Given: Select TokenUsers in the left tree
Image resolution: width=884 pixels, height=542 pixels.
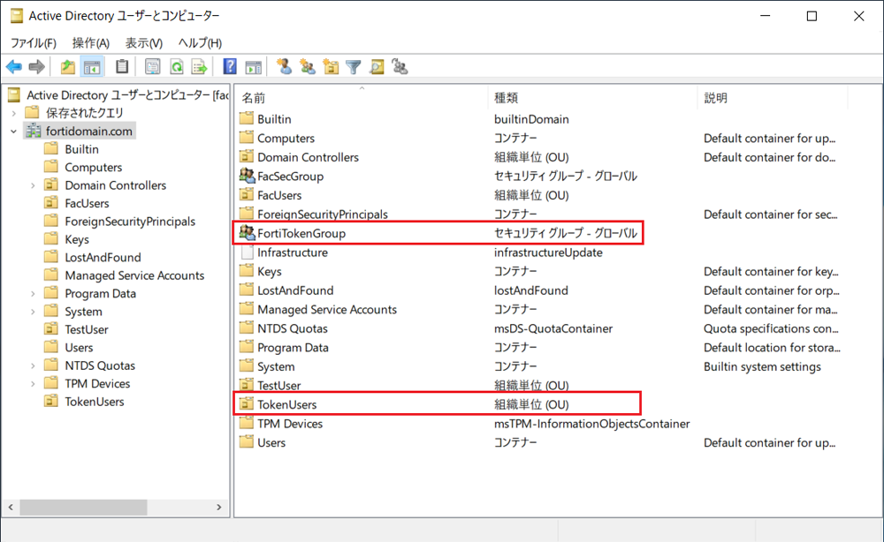Looking at the screenshot, I should tap(94, 402).
